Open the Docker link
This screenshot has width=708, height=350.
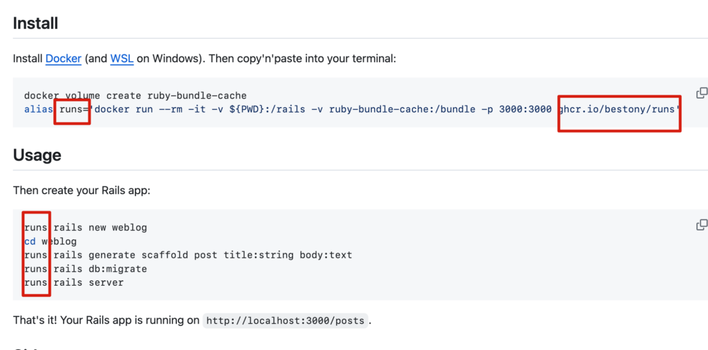pyautogui.click(x=64, y=59)
